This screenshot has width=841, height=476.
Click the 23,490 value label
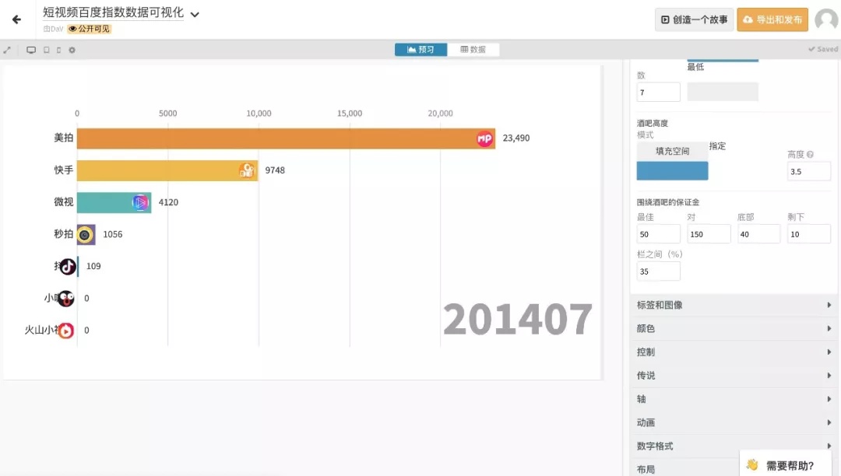516,138
